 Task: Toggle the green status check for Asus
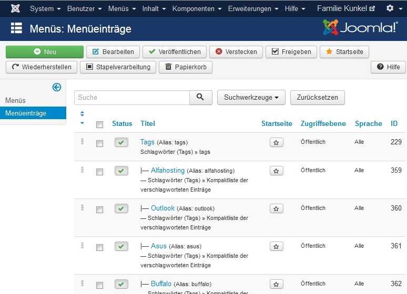pyautogui.click(x=121, y=246)
